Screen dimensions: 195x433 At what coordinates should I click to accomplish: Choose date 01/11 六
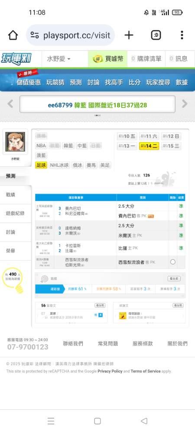tap(149, 136)
